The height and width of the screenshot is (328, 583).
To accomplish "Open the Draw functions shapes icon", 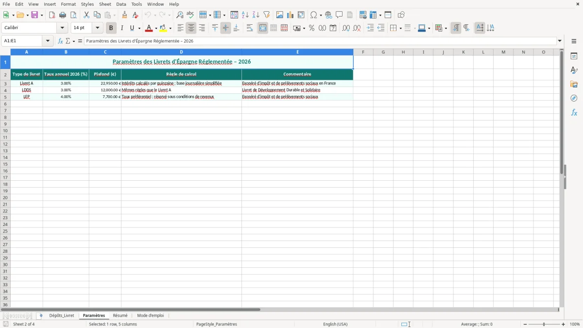I will pos(401,15).
